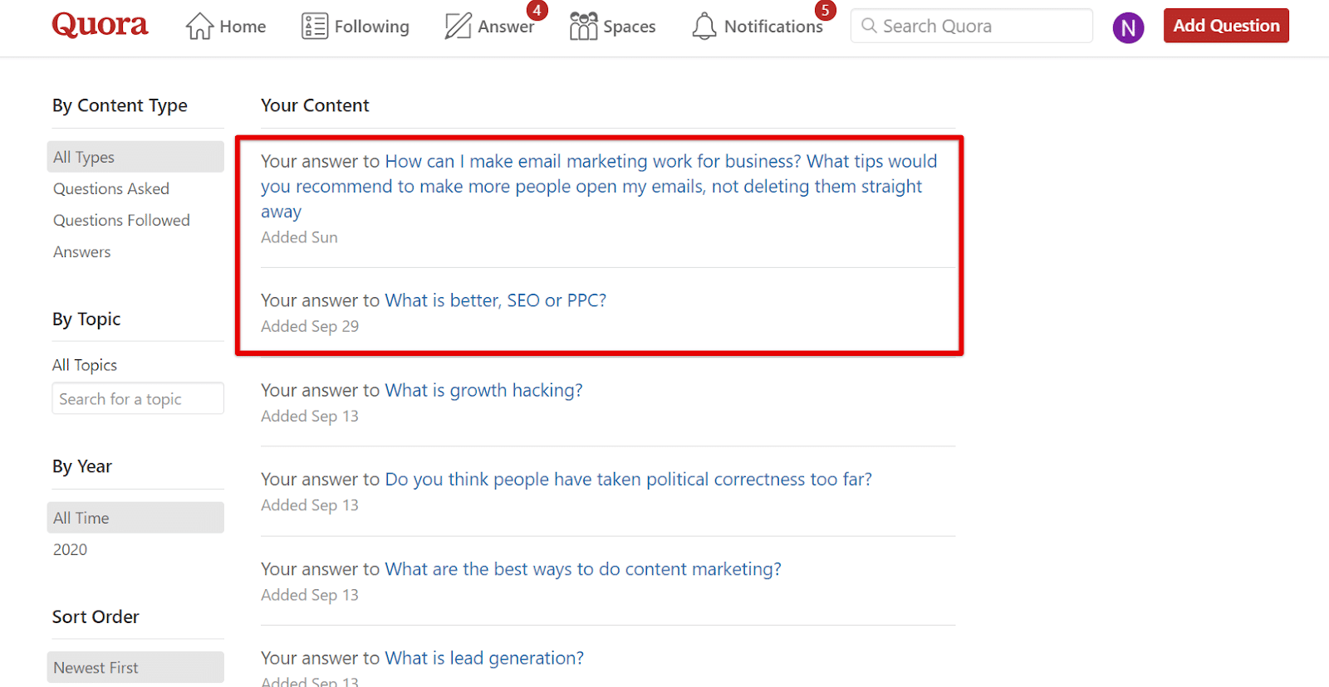
Task: Open the Notifications tab label
Action: click(773, 27)
